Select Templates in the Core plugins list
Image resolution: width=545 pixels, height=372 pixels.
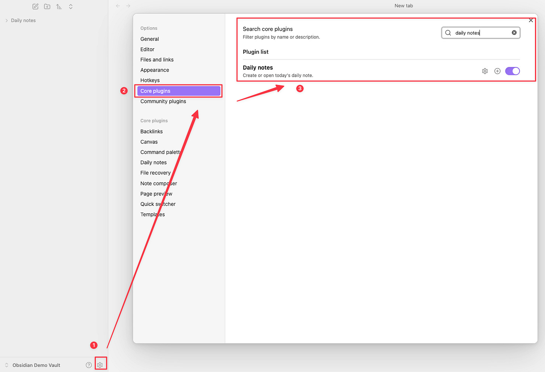click(152, 214)
